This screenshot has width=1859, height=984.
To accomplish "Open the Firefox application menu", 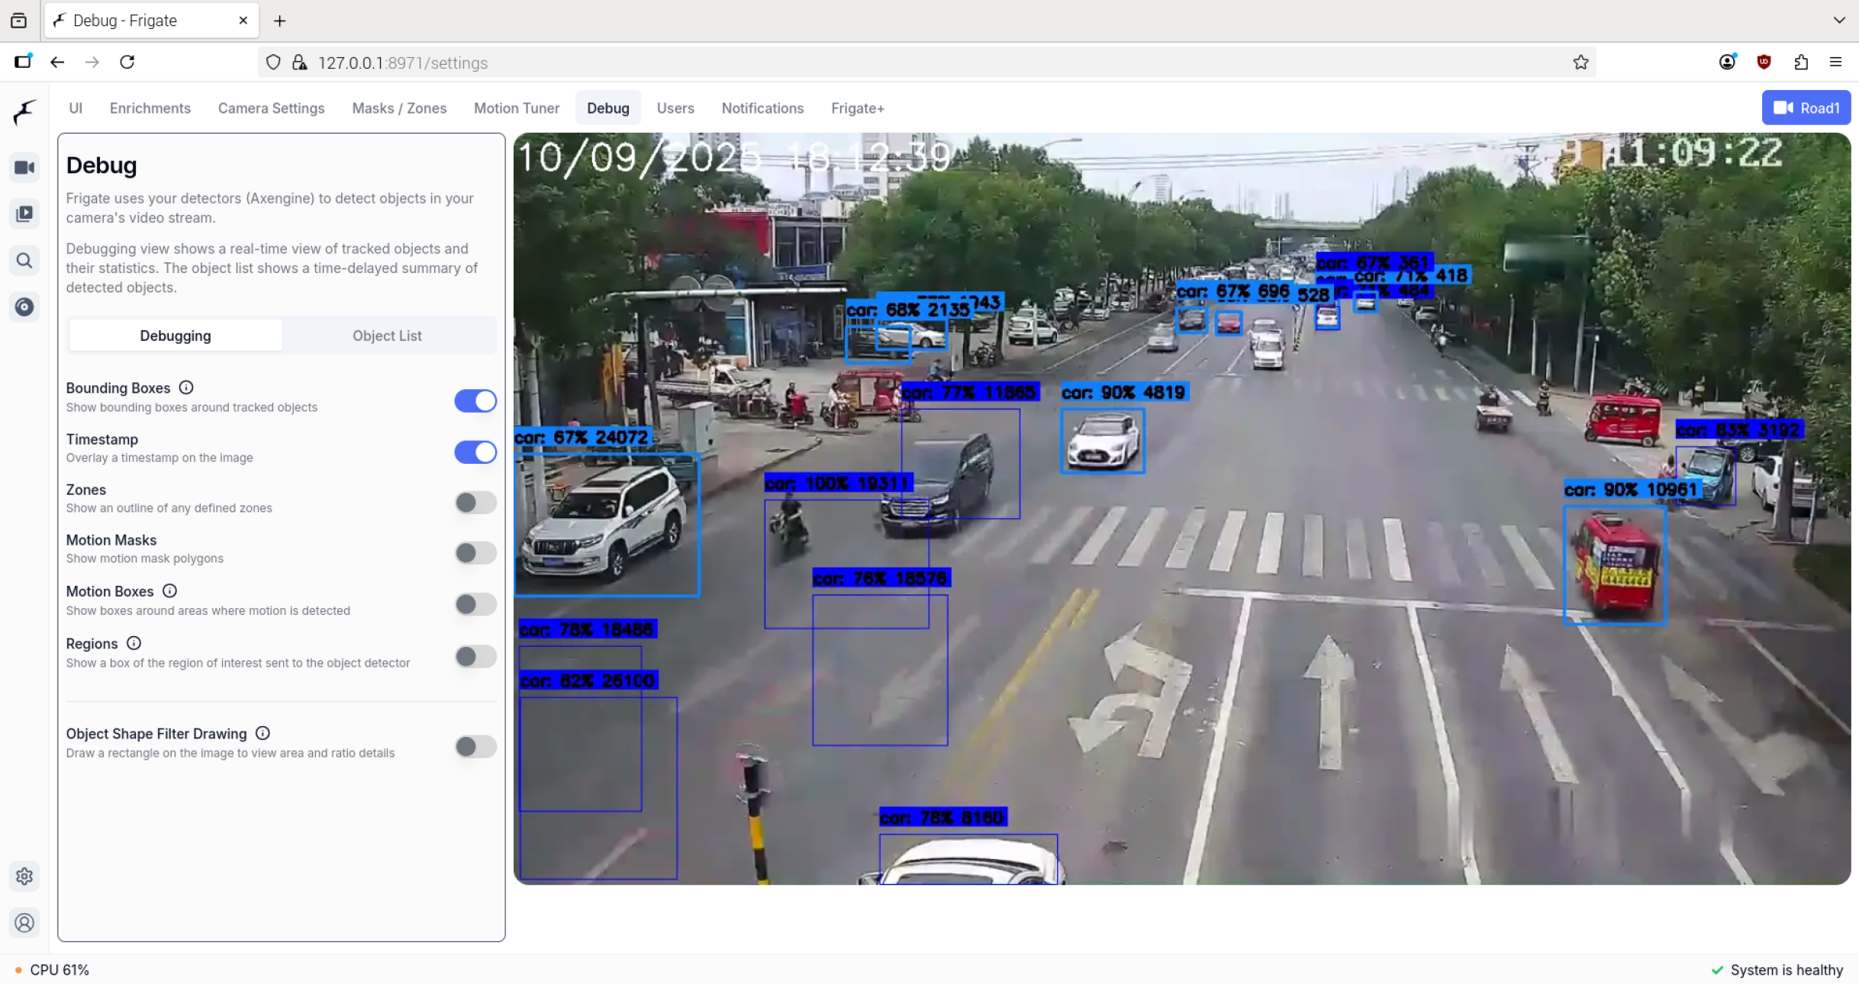I will 1835,63.
